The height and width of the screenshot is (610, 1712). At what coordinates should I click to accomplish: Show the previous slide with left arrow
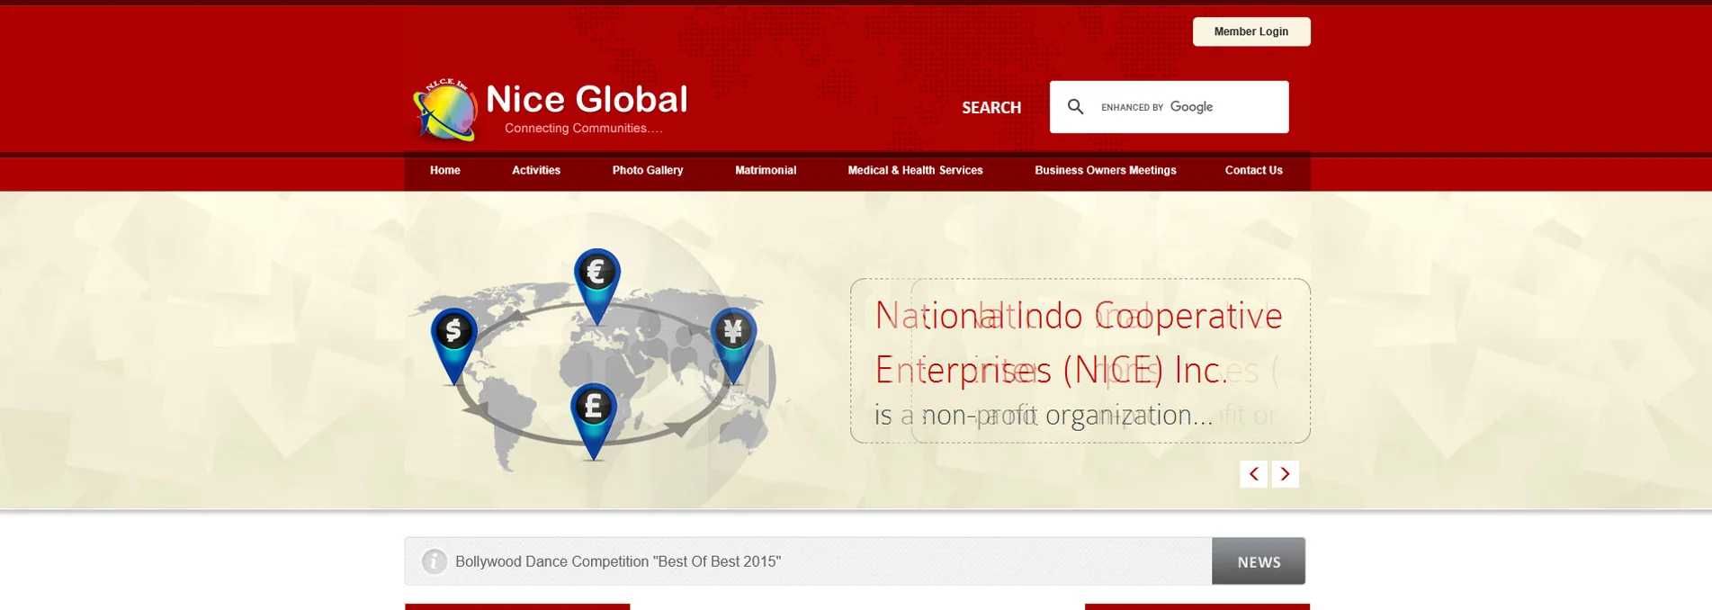point(1253,474)
